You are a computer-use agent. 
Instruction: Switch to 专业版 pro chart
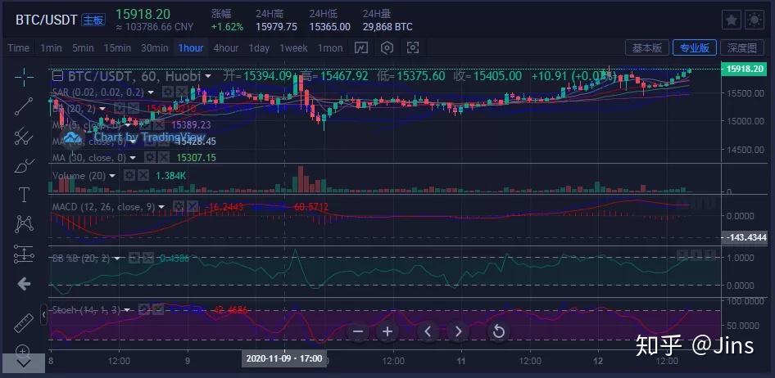click(x=695, y=48)
